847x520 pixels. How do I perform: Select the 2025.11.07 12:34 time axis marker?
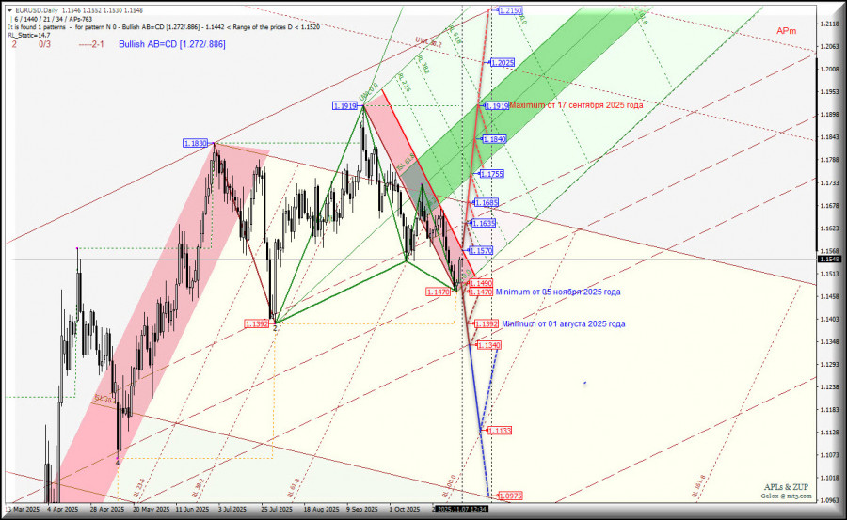pyautogui.click(x=460, y=509)
